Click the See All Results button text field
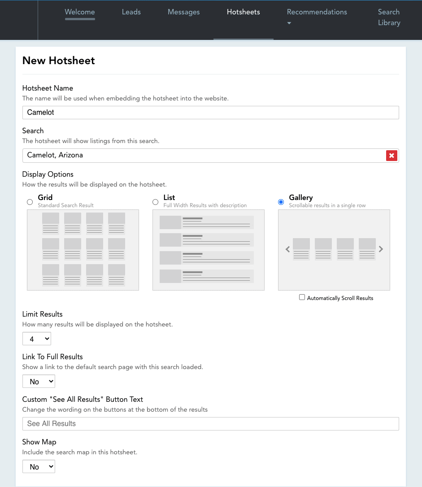Screen dimensions: 422x487 click(211, 423)
